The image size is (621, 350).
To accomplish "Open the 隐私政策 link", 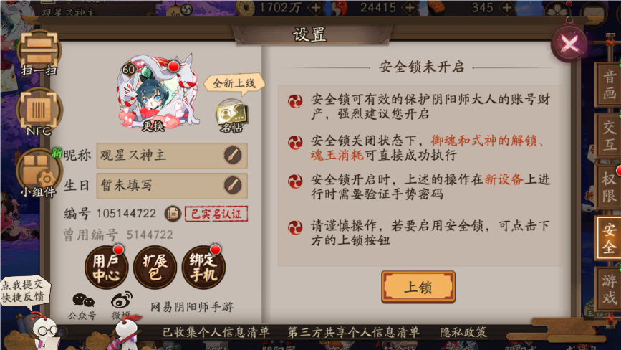I will click(x=463, y=332).
